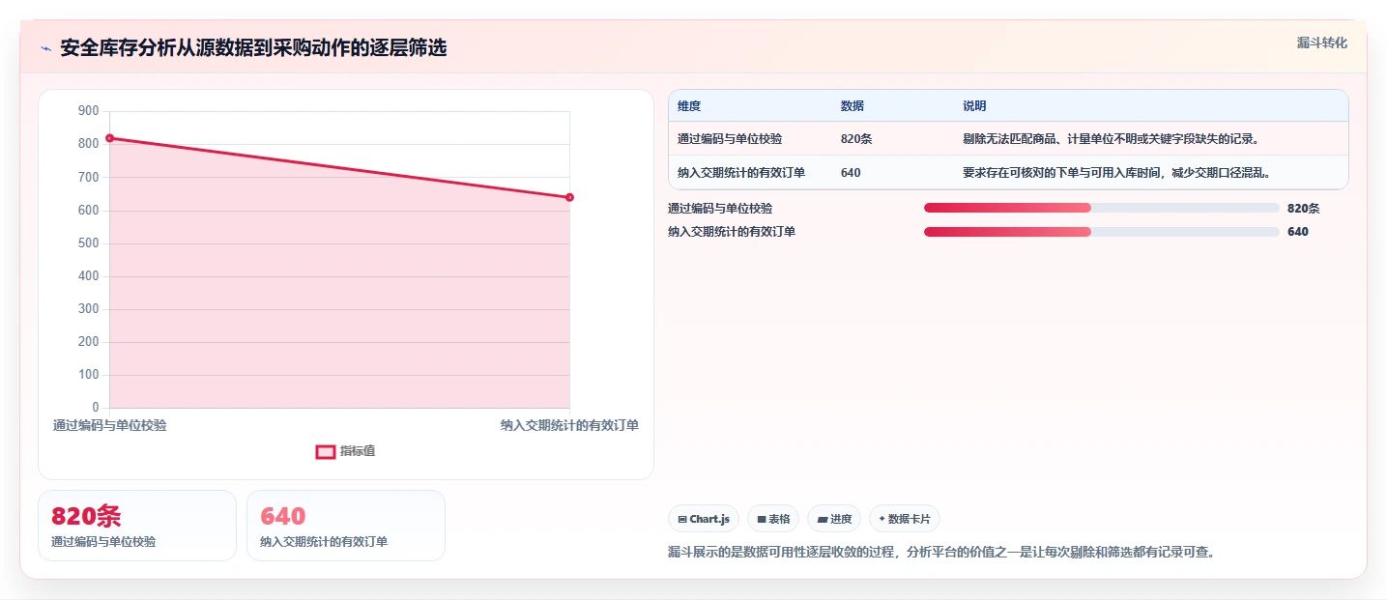Select table cell 纳入交期统计的有效订单
Screen dimensions: 1387x600
click(741, 173)
